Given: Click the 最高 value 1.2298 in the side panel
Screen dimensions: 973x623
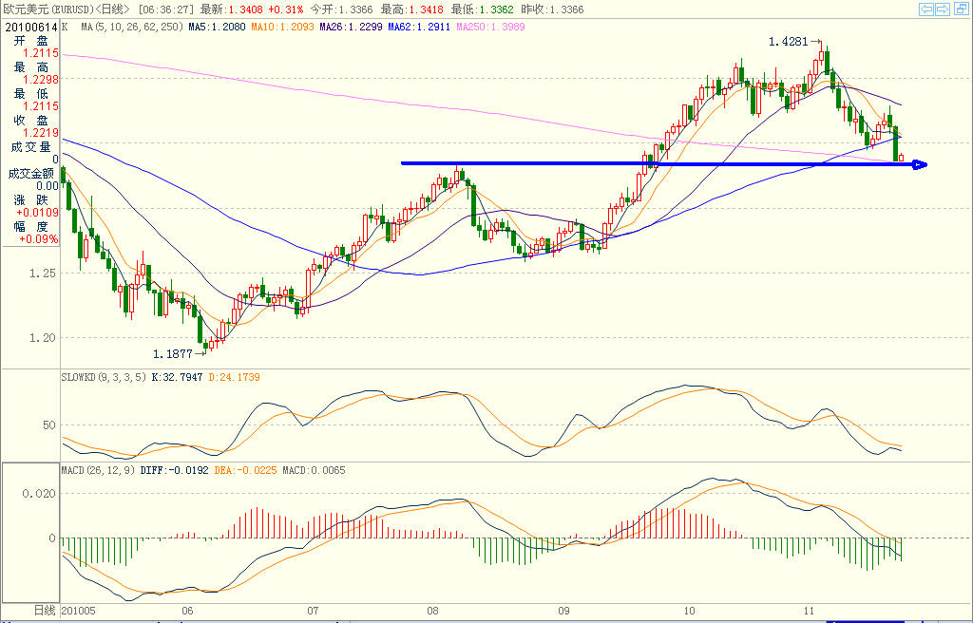Looking at the screenshot, I should click(41, 80).
